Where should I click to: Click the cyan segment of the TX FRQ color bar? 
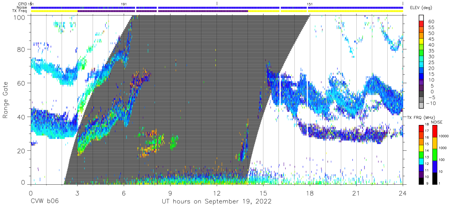tap(421, 161)
